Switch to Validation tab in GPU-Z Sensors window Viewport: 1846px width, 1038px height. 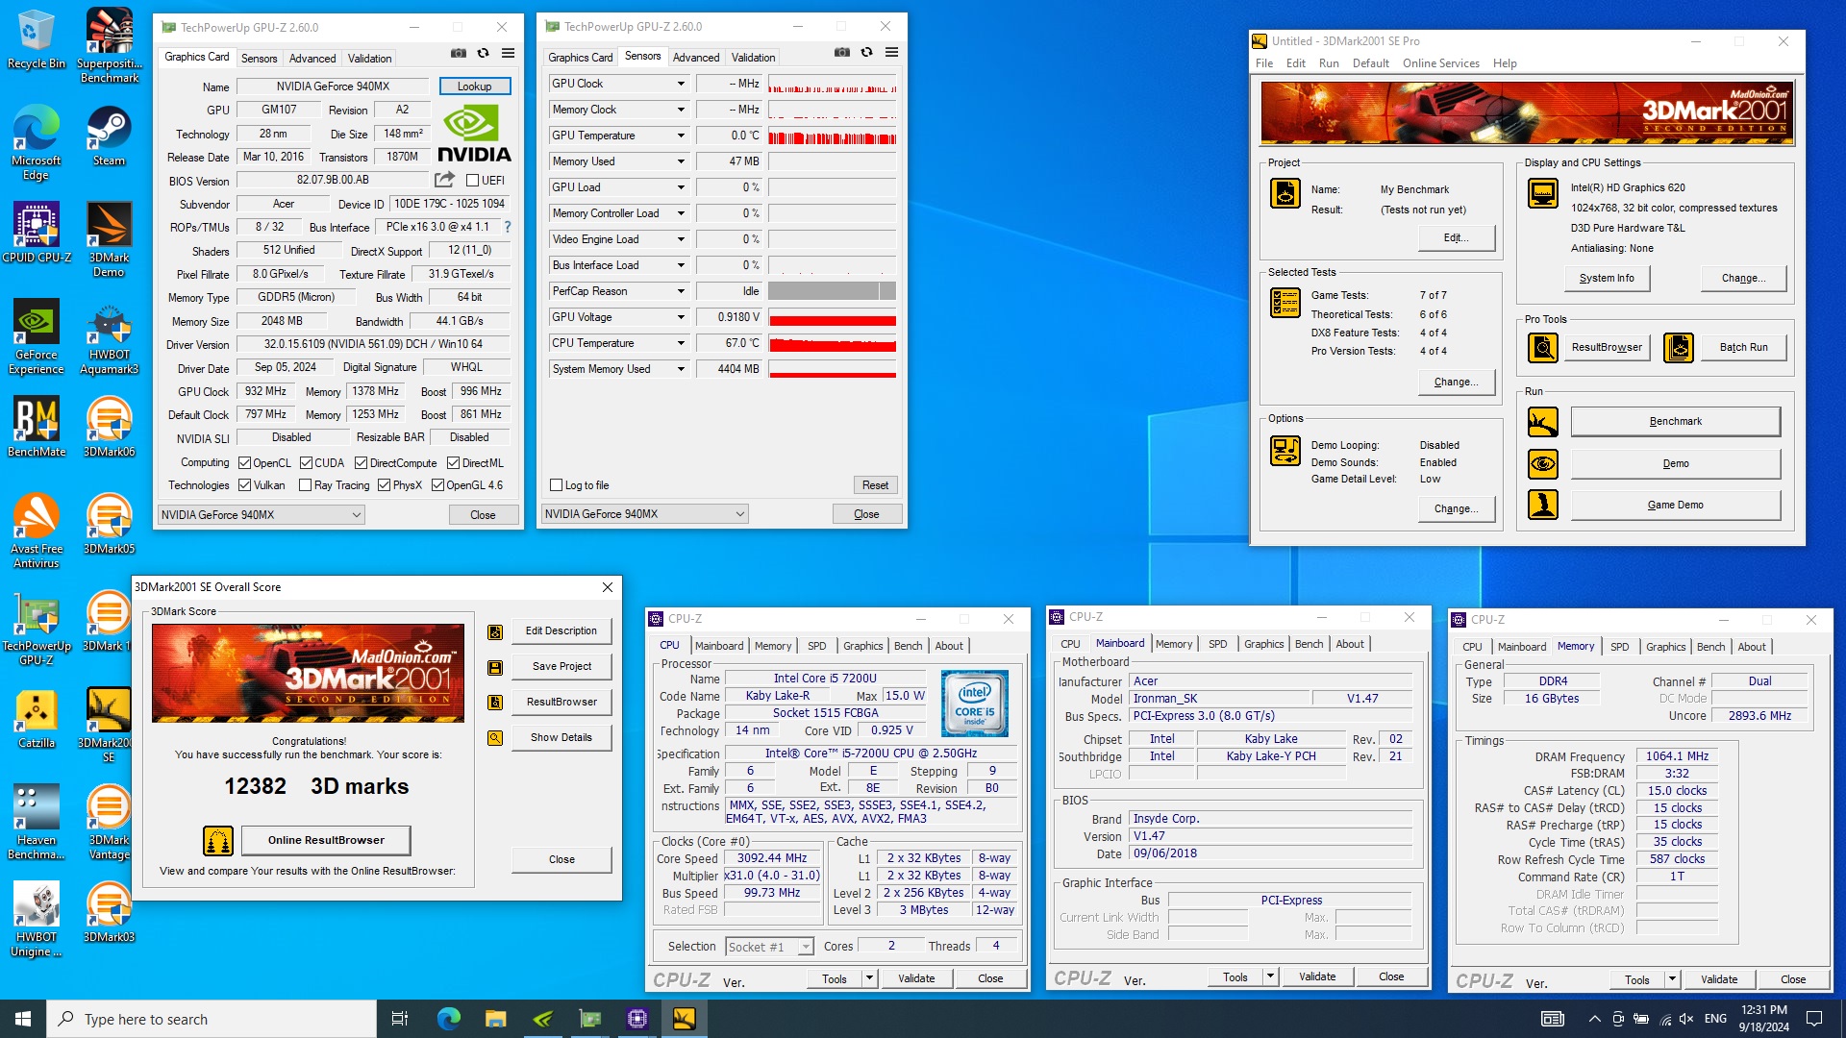(753, 58)
